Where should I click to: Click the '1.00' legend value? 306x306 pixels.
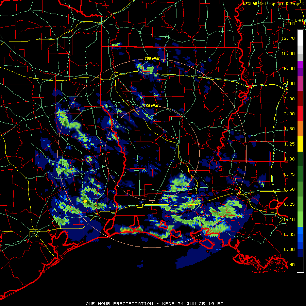coord(289,159)
